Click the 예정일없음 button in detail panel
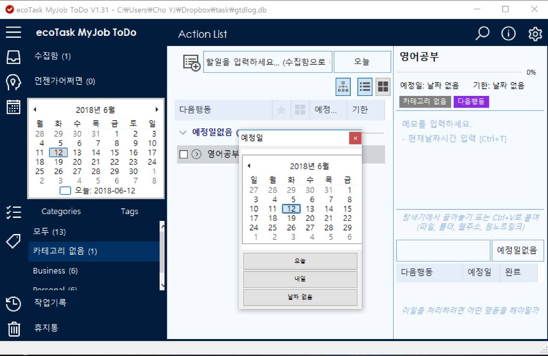The height and width of the screenshot is (356, 548). pyautogui.click(x=518, y=250)
